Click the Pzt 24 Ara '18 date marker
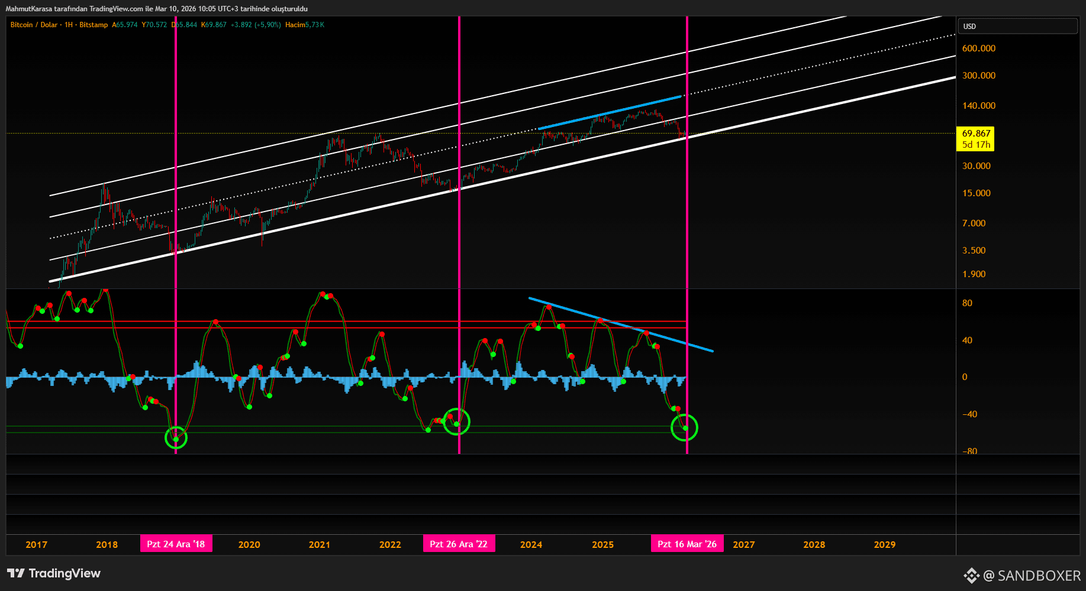The height and width of the screenshot is (591, 1086). [176, 544]
